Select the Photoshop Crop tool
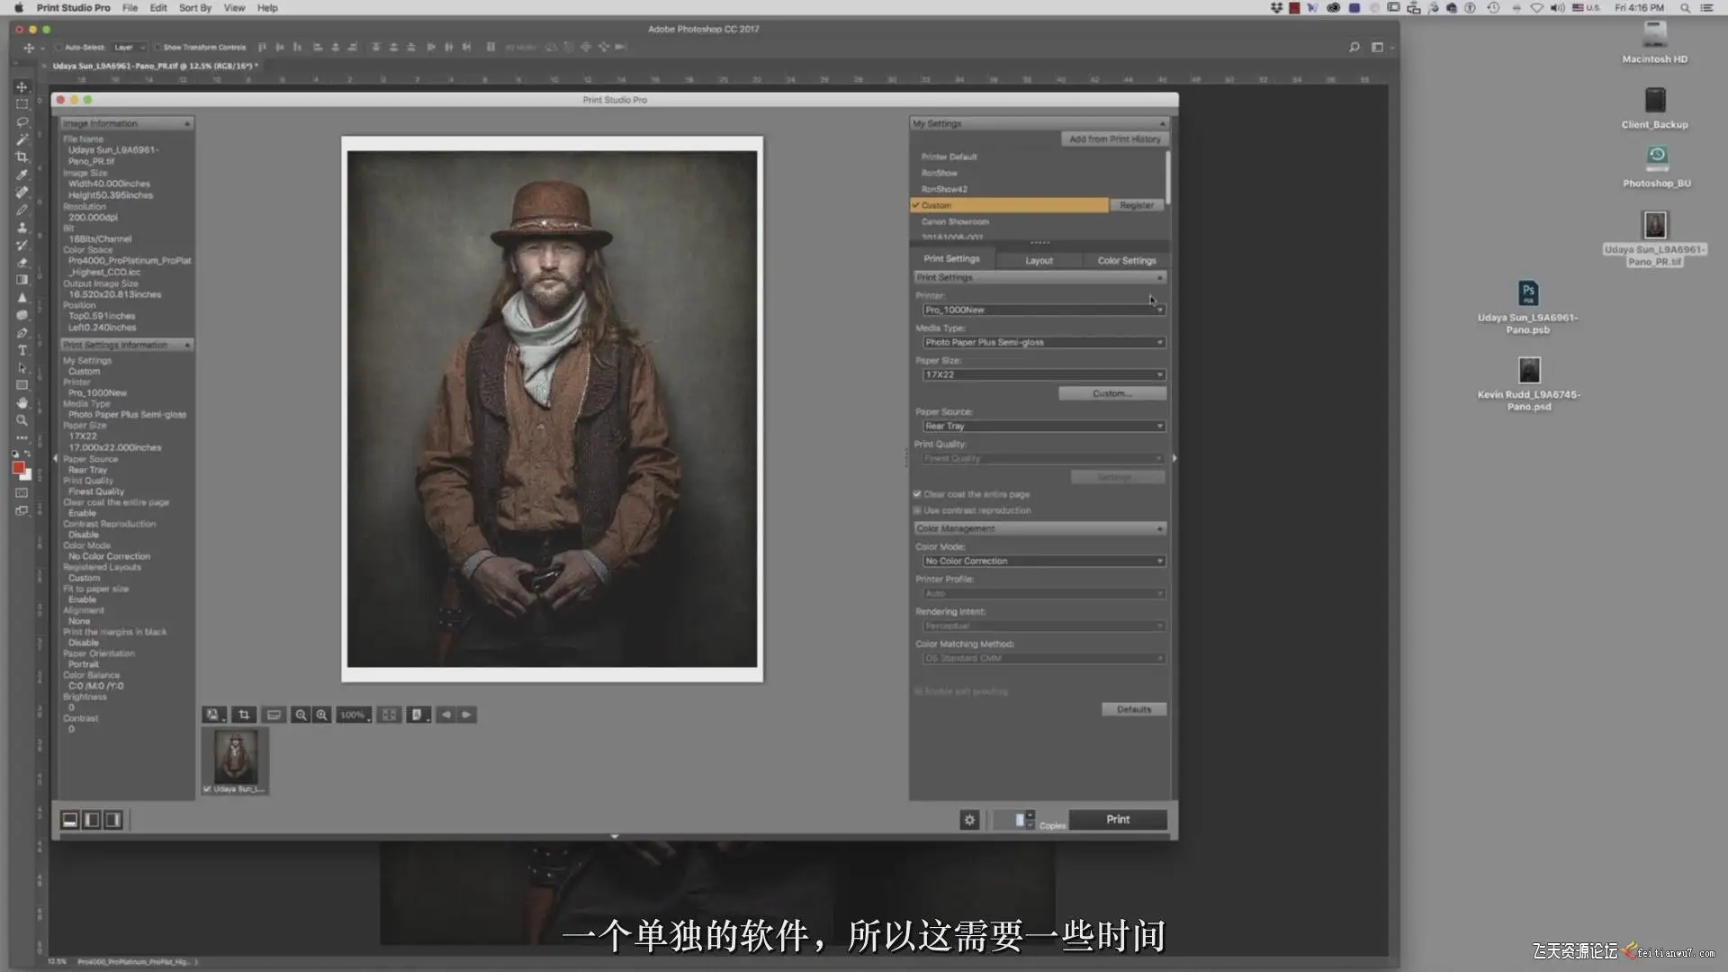This screenshot has width=1728, height=972. click(22, 157)
